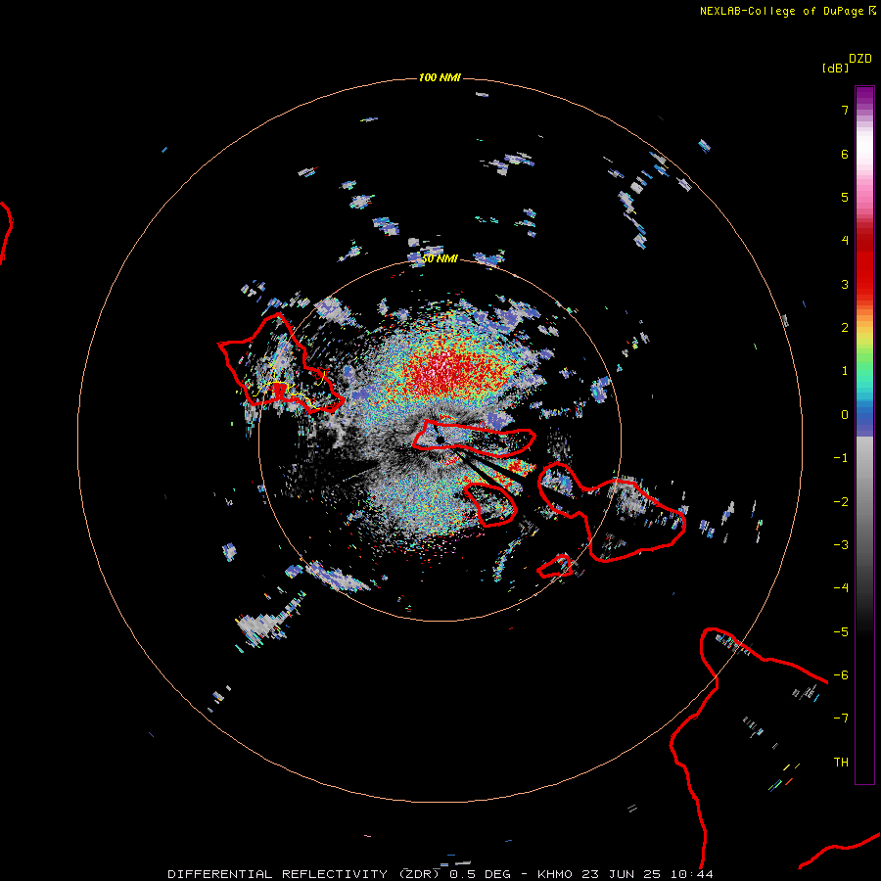Click the color scale value 3
The image size is (881, 881).
point(845,284)
